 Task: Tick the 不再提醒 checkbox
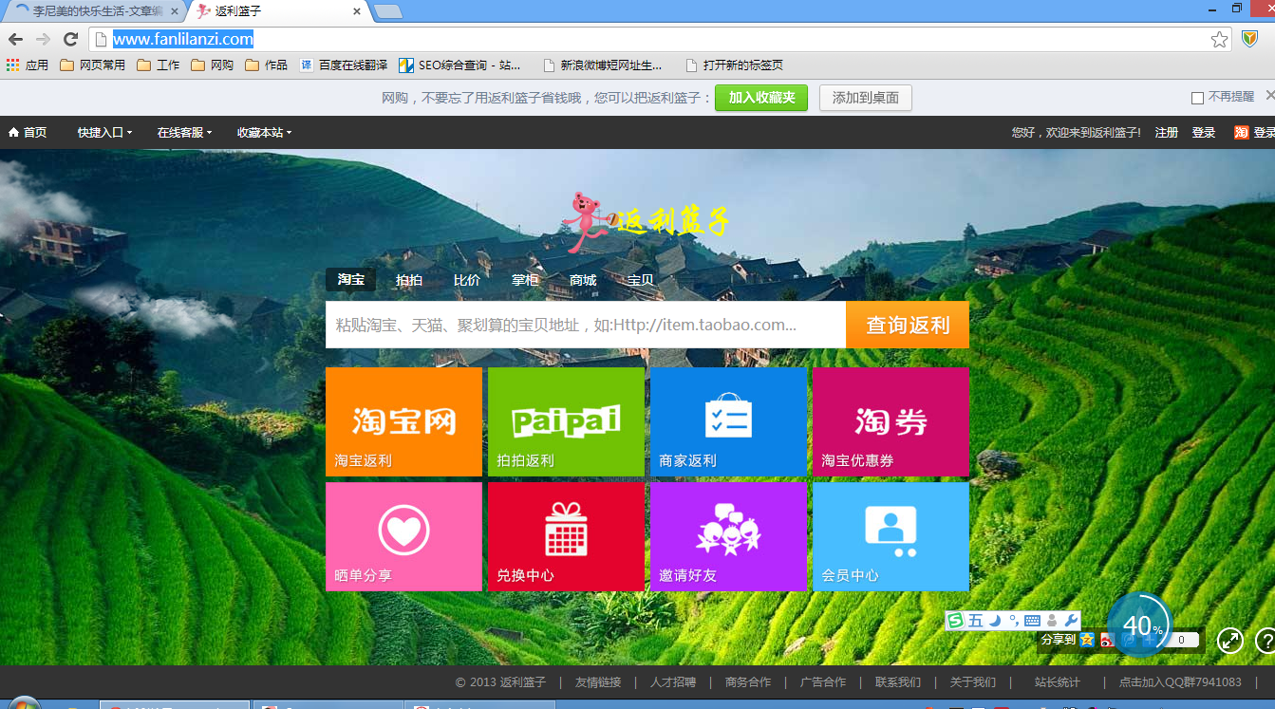1197,98
